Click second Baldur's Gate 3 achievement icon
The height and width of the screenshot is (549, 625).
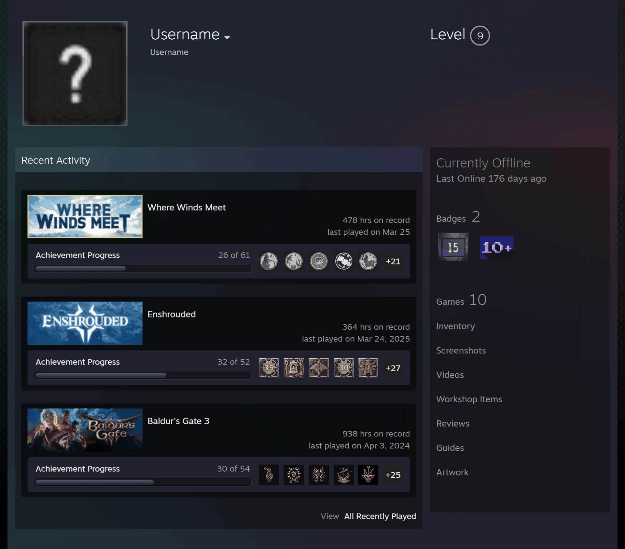(294, 475)
